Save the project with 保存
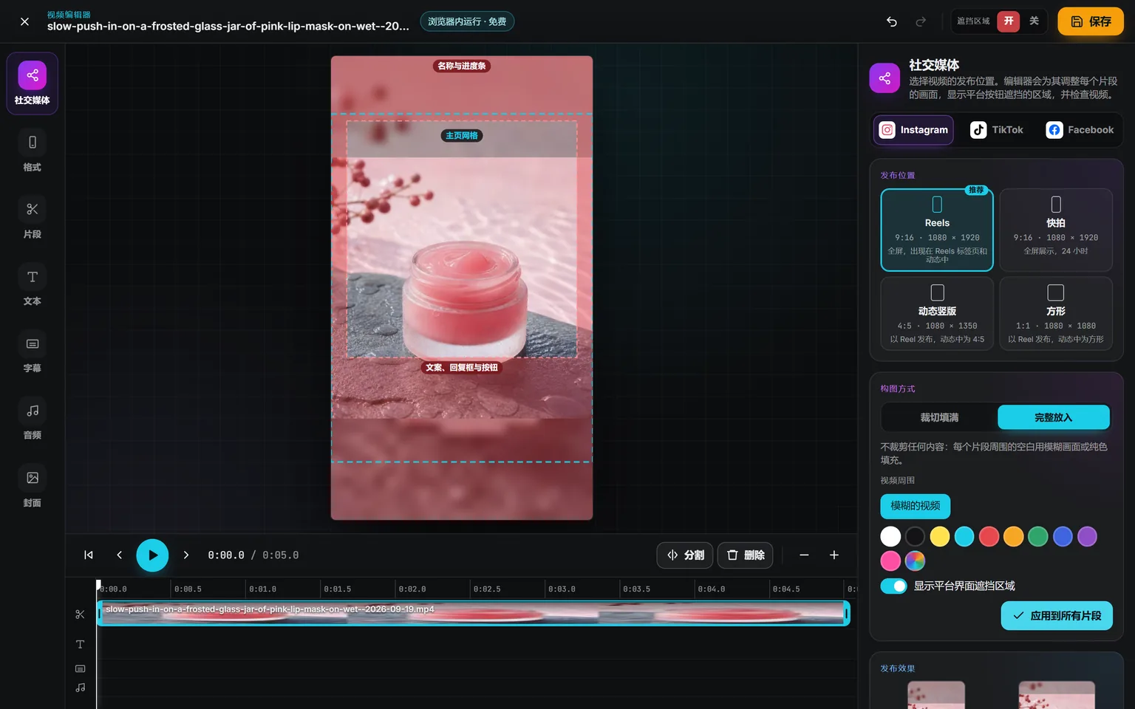The width and height of the screenshot is (1135, 709). (x=1091, y=21)
